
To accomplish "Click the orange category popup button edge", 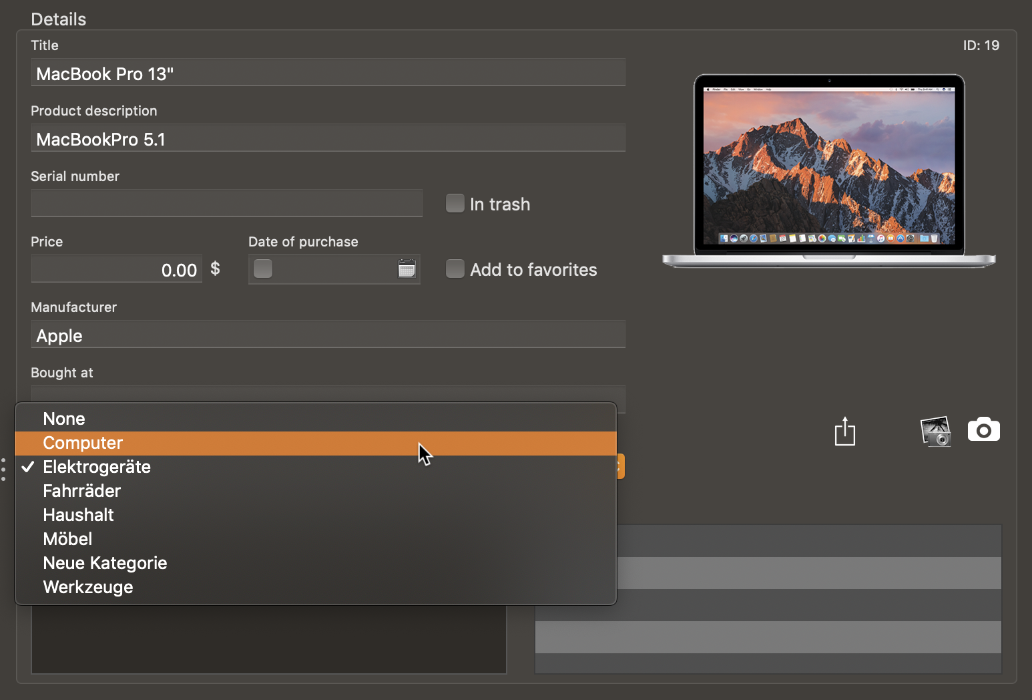I will (x=621, y=466).
